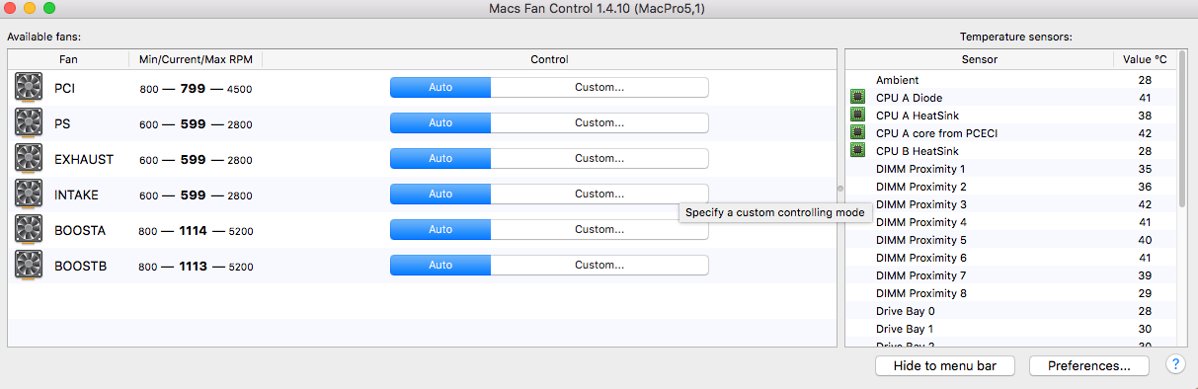
Task: Open the Preferences dialog
Action: [x=1089, y=365]
